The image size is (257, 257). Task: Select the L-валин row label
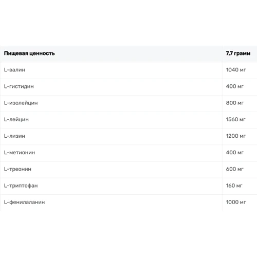(14, 70)
